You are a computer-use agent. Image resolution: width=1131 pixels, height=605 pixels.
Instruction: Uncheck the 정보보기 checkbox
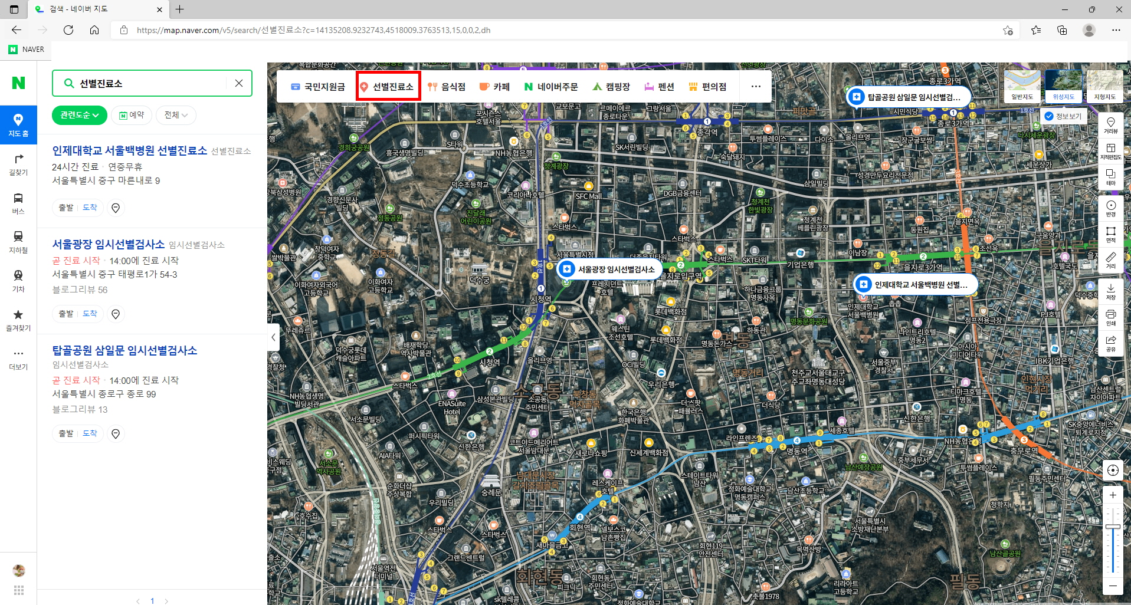1049,116
